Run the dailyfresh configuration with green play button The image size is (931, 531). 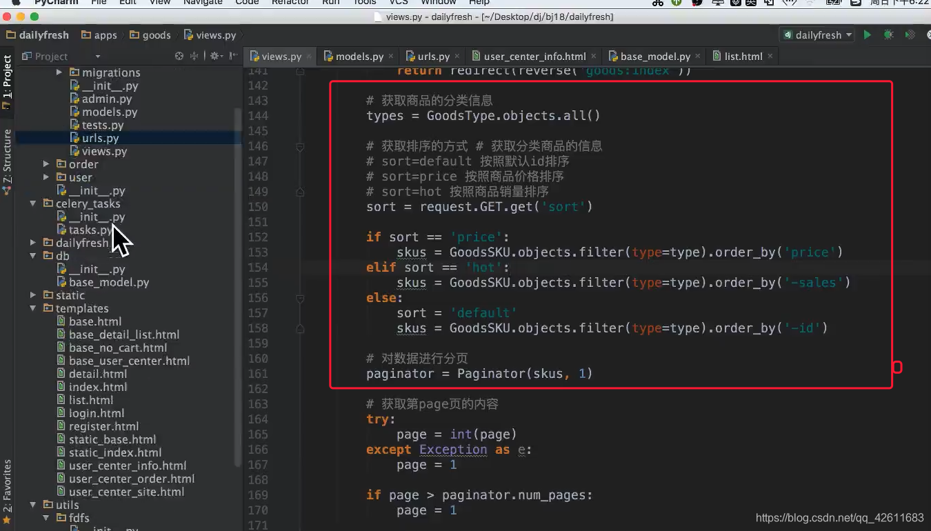[x=868, y=34]
